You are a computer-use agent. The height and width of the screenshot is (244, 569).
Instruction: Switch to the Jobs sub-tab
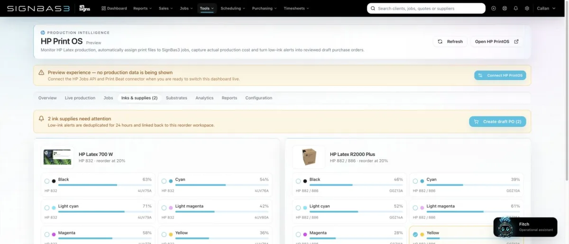click(108, 98)
